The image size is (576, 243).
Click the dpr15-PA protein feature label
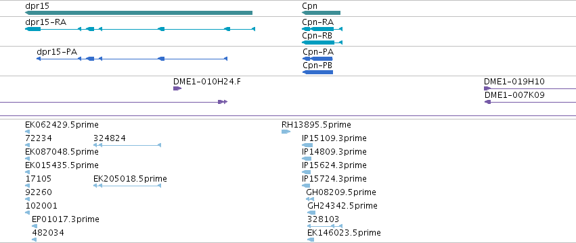tap(57, 52)
